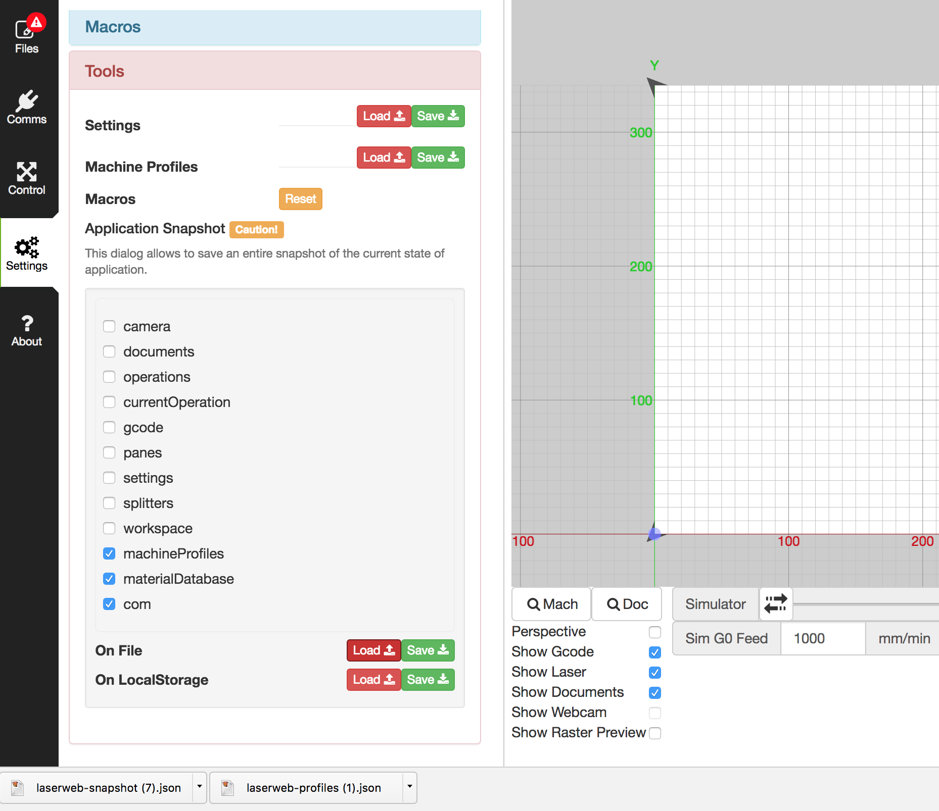Toggle Show Webcam checkbox
The width and height of the screenshot is (939, 811).
pyautogui.click(x=655, y=713)
